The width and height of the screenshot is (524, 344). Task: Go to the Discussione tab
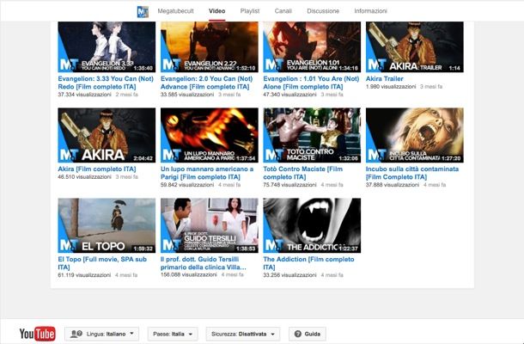pyautogui.click(x=323, y=11)
